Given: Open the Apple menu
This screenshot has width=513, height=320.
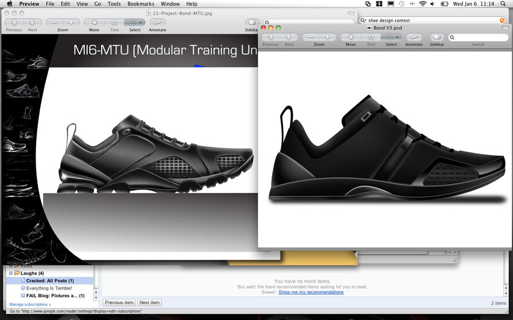Looking at the screenshot, I should [x=10, y=3].
